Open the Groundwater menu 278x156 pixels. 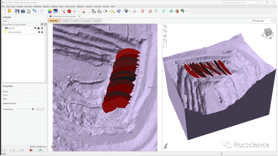point(70,6)
